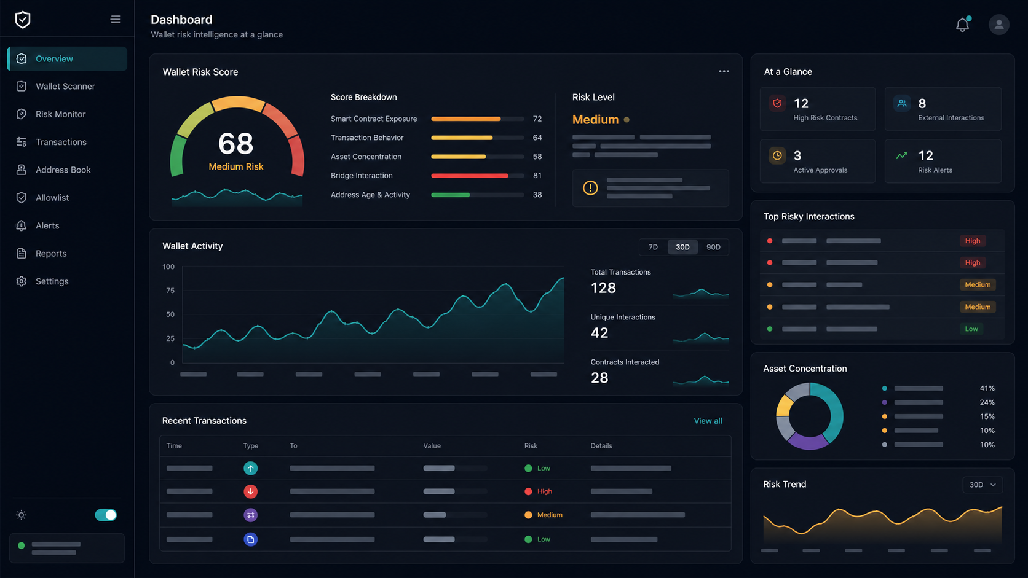Click the Wallet Scanner sidebar icon
This screenshot has height=578, width=1028.
[22, 87]
